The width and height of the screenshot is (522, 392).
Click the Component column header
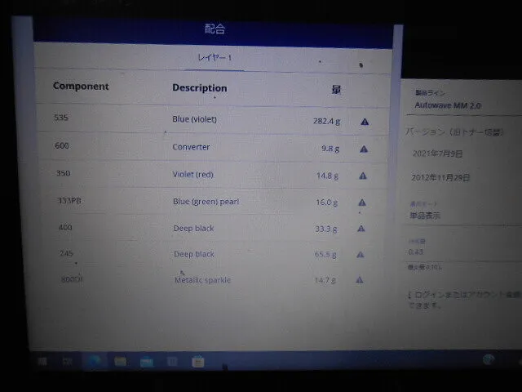(81, 86)
